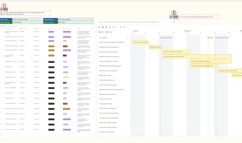
Task: Open the Weeks time scale dropdown
Action: pos(101,32)
